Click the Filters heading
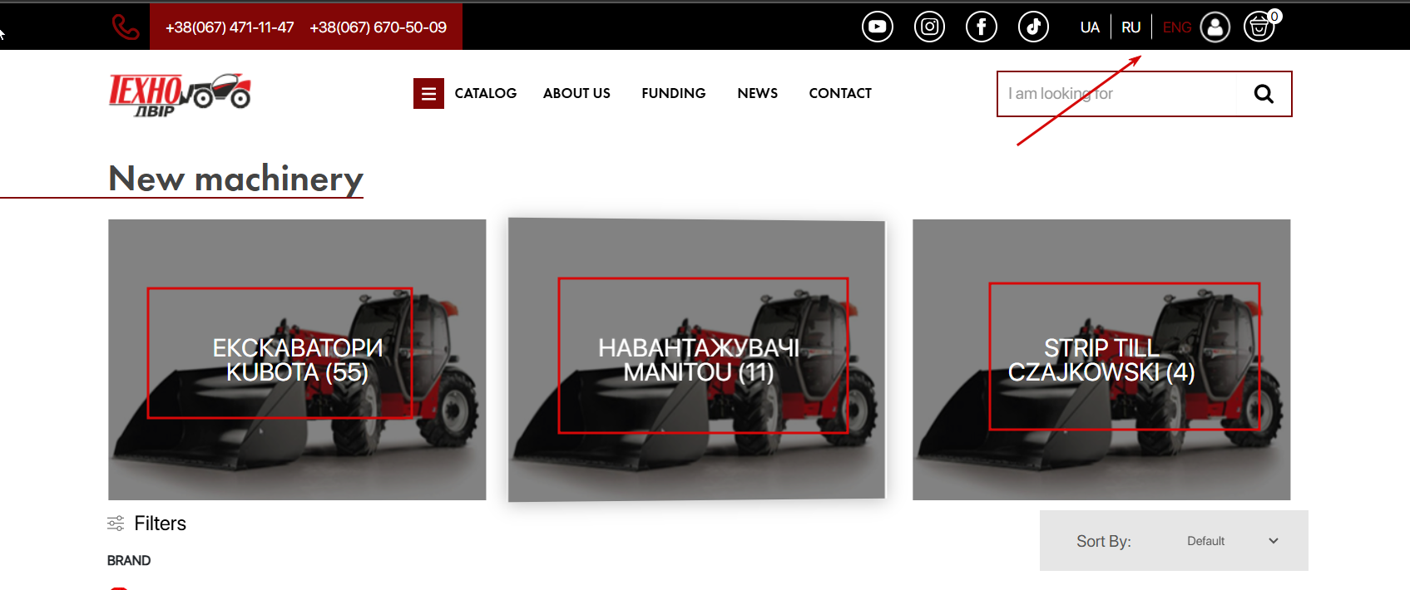 [160, 524]
